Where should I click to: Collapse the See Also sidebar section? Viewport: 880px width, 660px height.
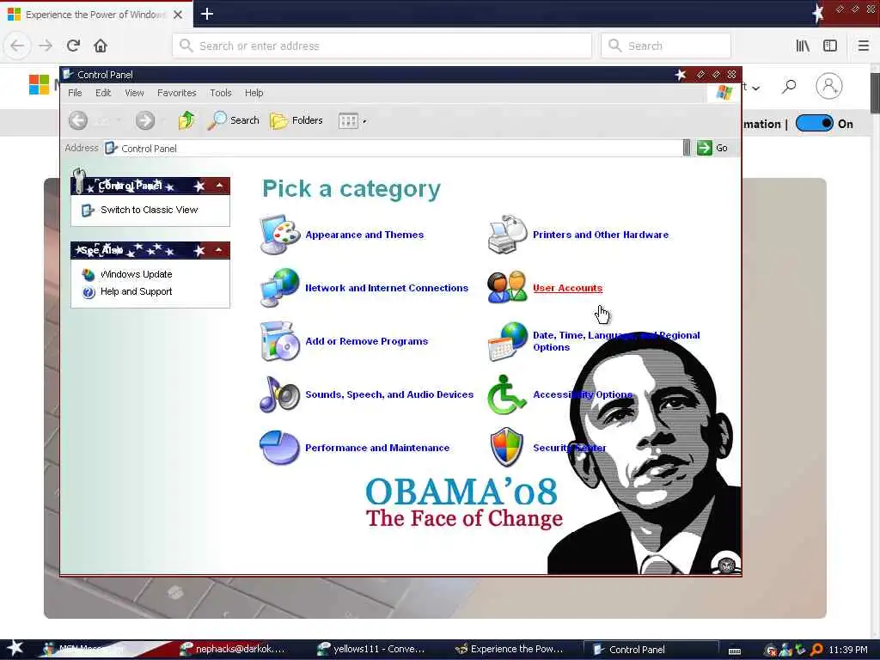pyautogui.click(x=219, y=250)
